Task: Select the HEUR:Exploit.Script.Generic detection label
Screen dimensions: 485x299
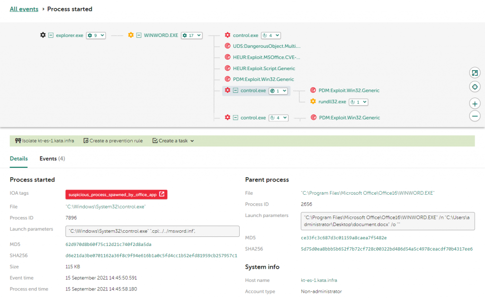Action: pyautogui.click(x=264, y=68)
